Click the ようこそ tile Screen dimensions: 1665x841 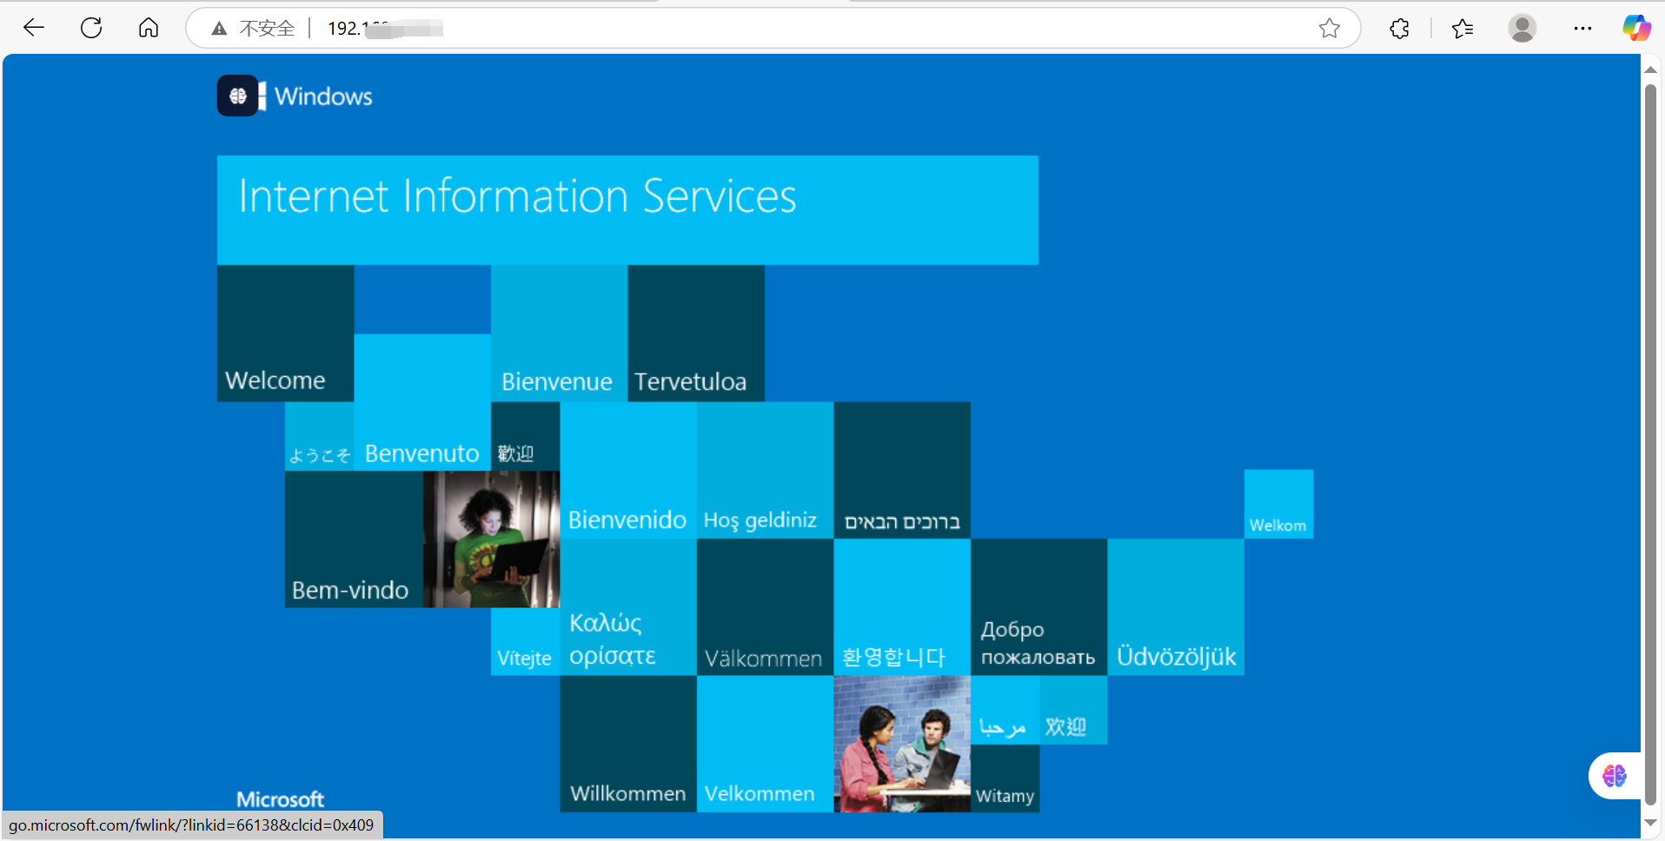319,436
